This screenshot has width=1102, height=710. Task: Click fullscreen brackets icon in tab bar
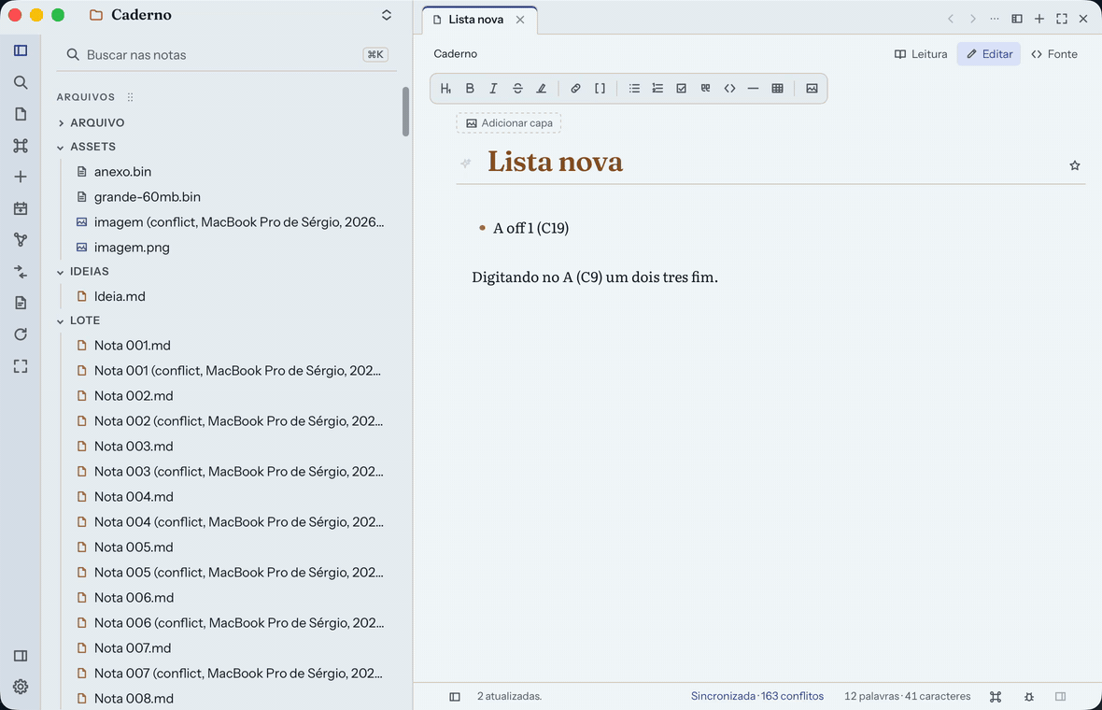1062,19
